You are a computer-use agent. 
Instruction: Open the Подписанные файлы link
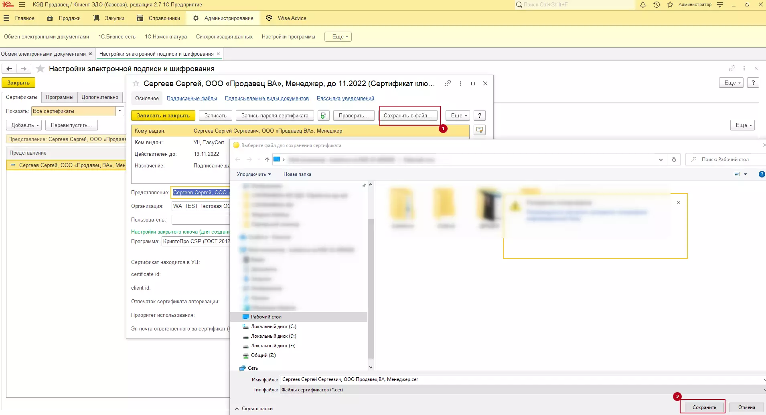coord(192,99)
